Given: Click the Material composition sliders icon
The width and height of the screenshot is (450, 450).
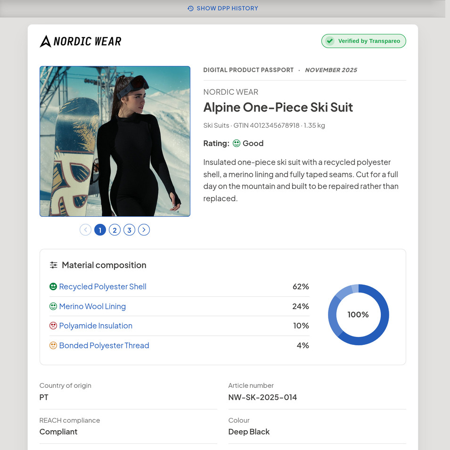Looking at the screenshot, I should (53, 265).
